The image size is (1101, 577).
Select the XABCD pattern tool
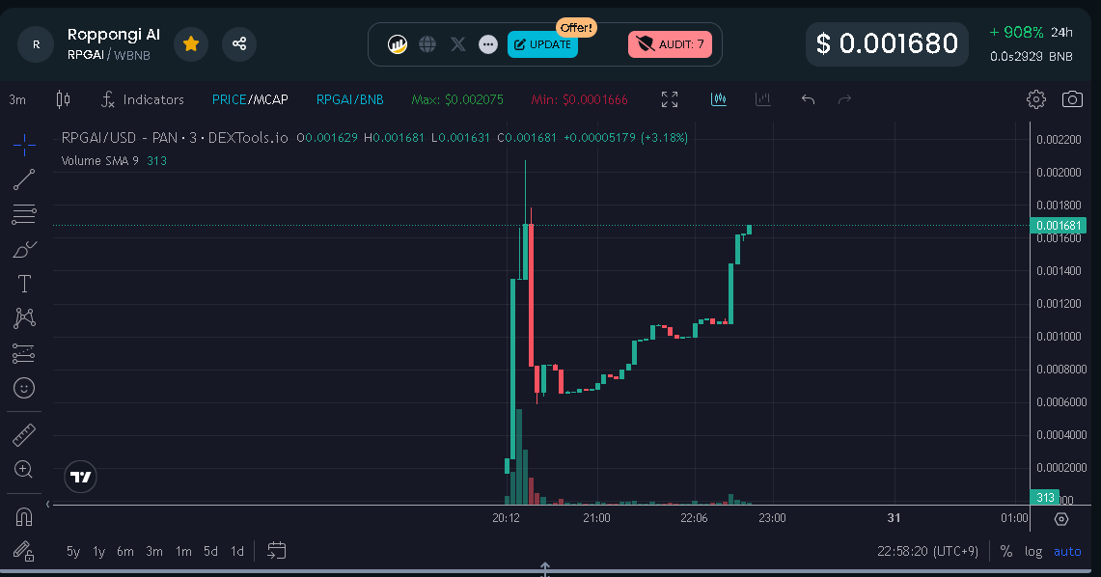pos(24,318)
